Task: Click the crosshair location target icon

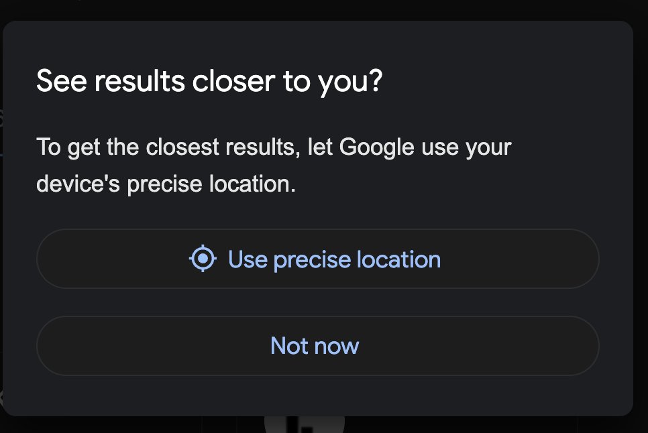Action: [203, 259]
